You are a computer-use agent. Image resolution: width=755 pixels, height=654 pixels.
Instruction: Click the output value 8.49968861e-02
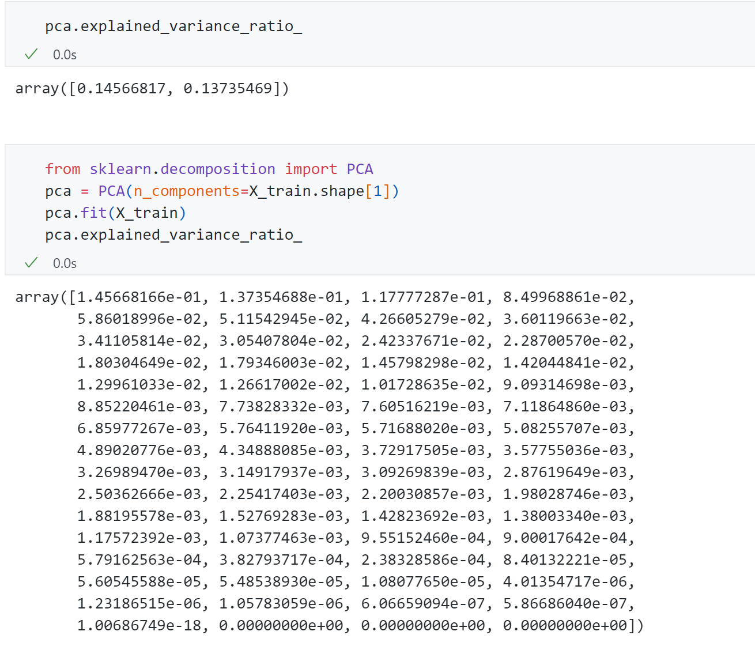click(565, 297)
